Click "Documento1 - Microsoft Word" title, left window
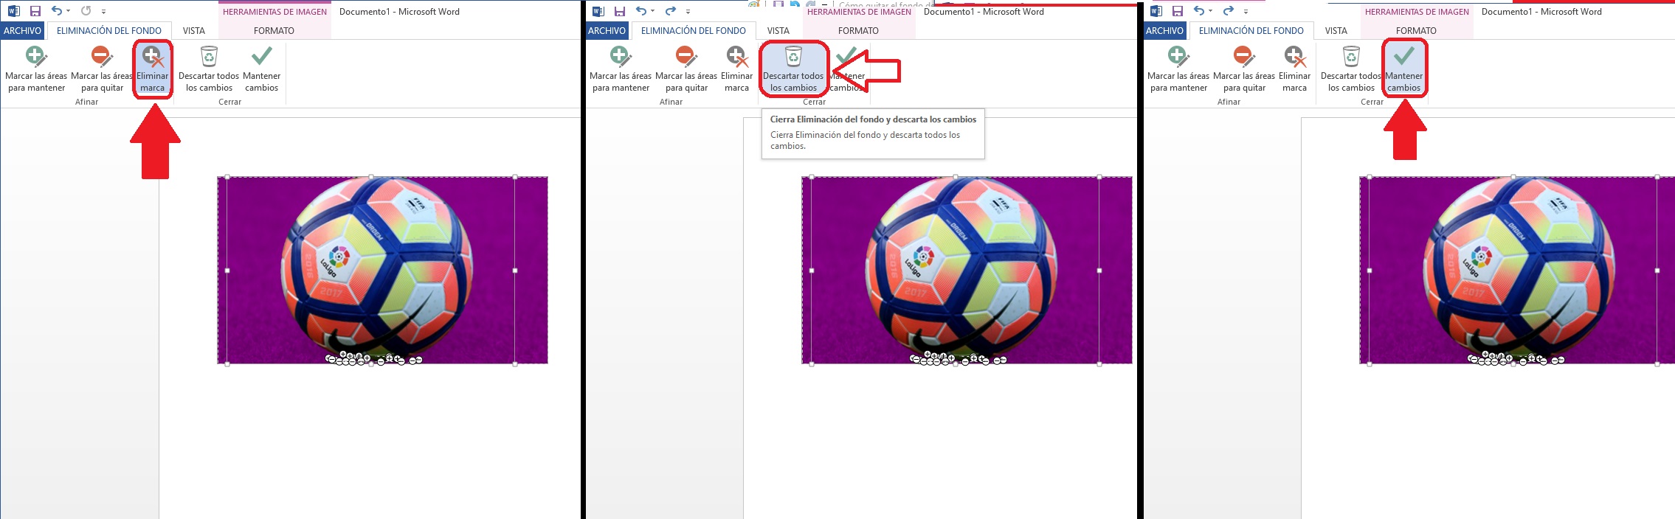The image size is (1675, 519). 399,12
